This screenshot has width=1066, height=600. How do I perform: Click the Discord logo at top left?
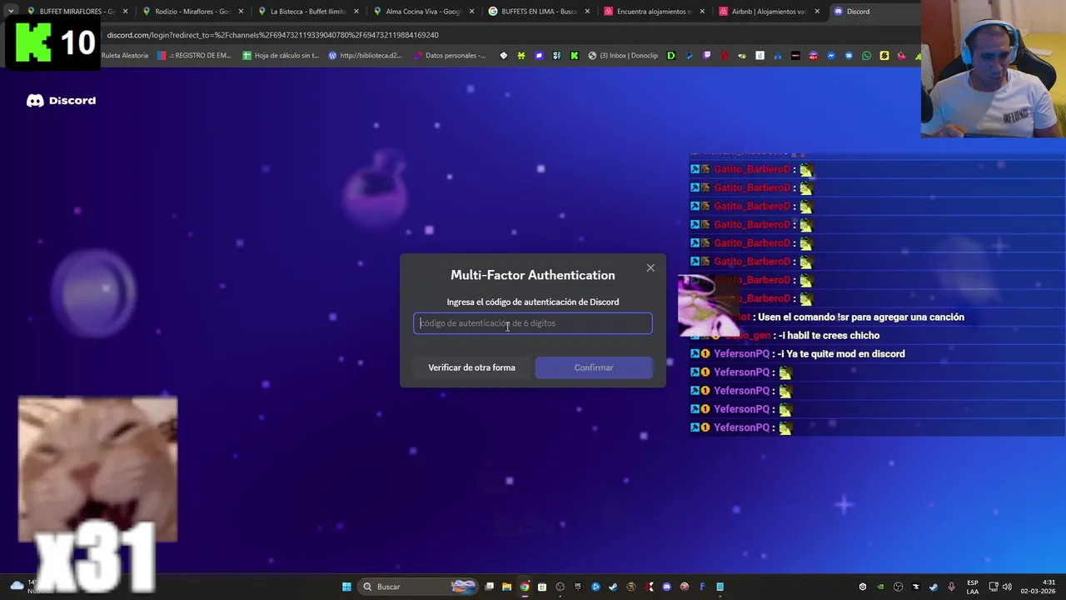(x=61, y=100)
